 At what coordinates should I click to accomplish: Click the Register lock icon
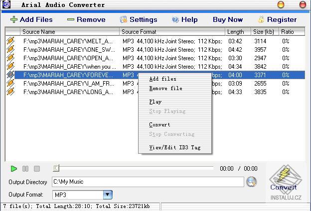tap(261, 19)
